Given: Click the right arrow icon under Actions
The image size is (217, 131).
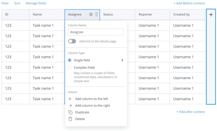Looking at the screenshot, I should 70,106.
